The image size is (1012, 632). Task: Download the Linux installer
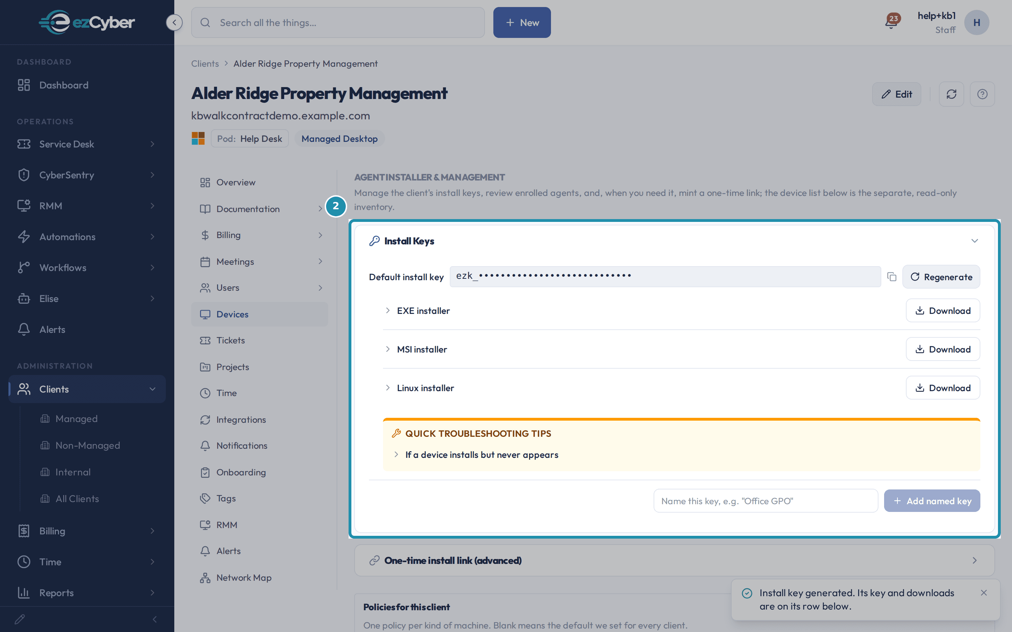tap(942, 388)
